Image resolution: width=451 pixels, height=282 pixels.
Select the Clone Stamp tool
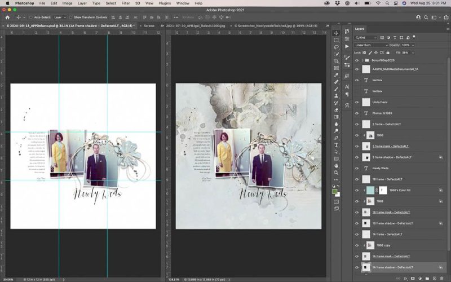pyautogui.click(x=336, y=96)
